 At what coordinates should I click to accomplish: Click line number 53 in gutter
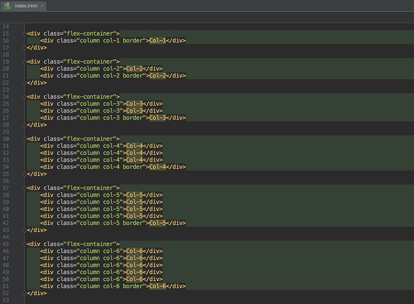click(6, 300)
